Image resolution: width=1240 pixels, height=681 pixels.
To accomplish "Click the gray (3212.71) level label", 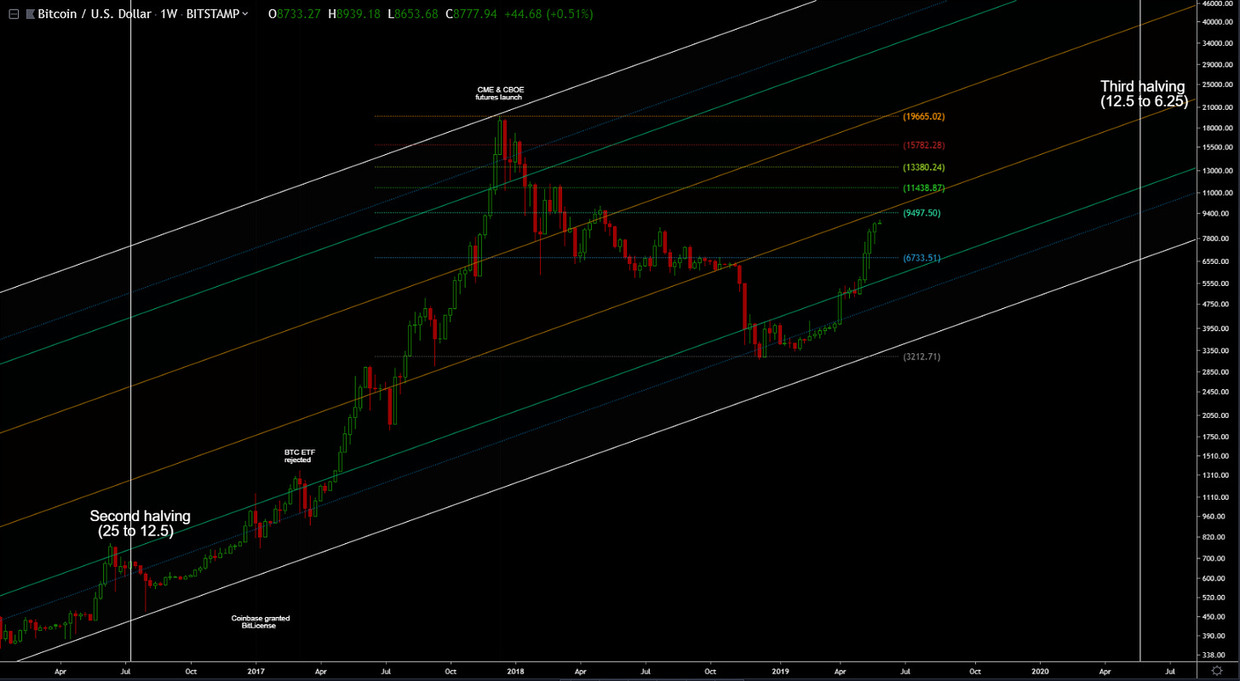I will coord(921,357).
